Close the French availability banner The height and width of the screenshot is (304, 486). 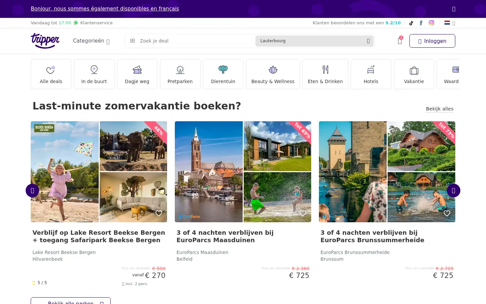(454, 9)
